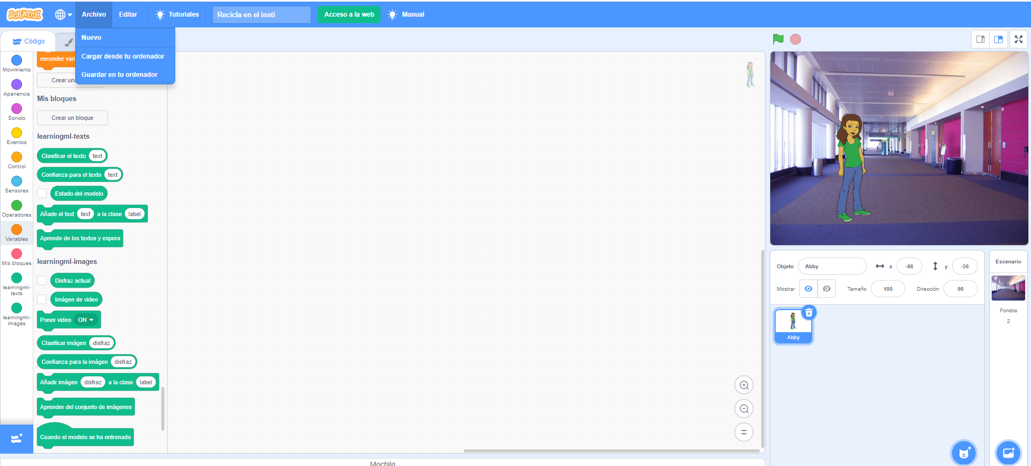Select Guardar en tu ordenador
This screenshot has width=1031, height=466.
tap(119, 75)
